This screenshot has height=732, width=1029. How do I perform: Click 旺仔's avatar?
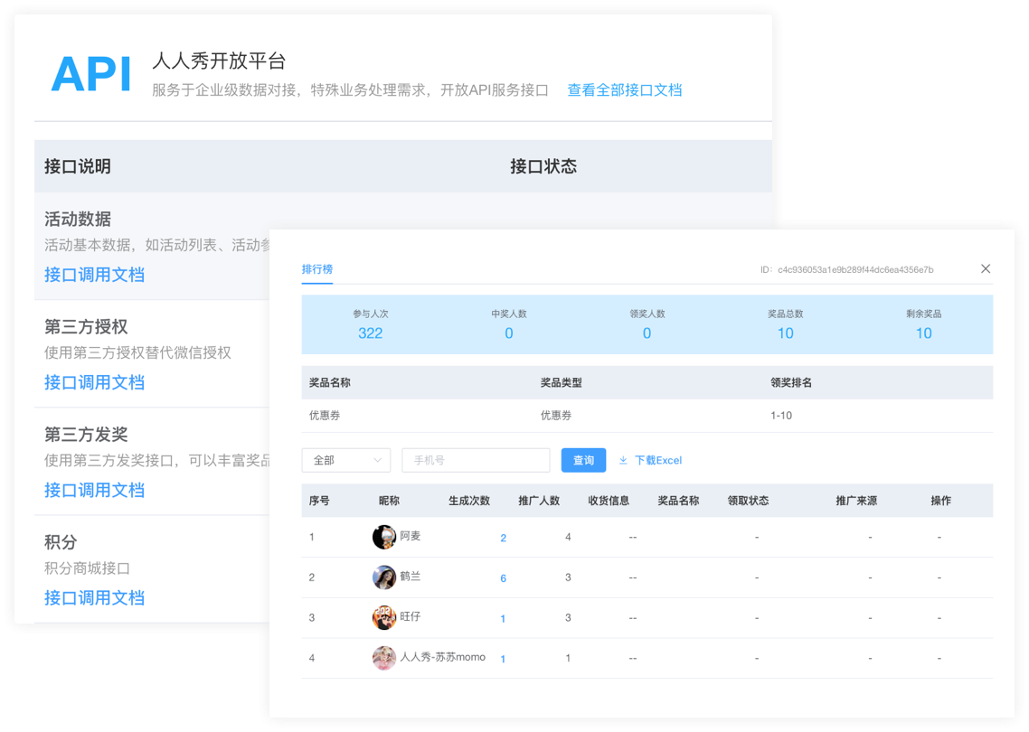click(384, 617)
